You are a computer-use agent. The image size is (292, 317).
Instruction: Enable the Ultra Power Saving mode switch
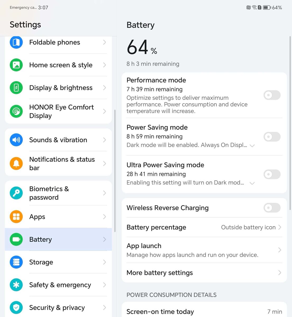pos(272,174)
